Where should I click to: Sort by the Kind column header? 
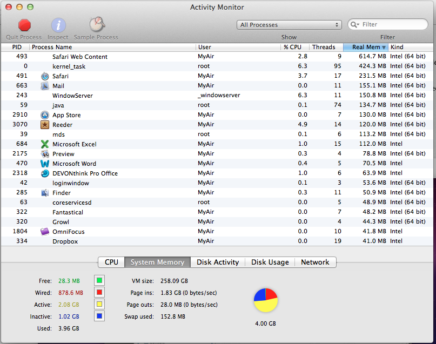pos(411,47)
